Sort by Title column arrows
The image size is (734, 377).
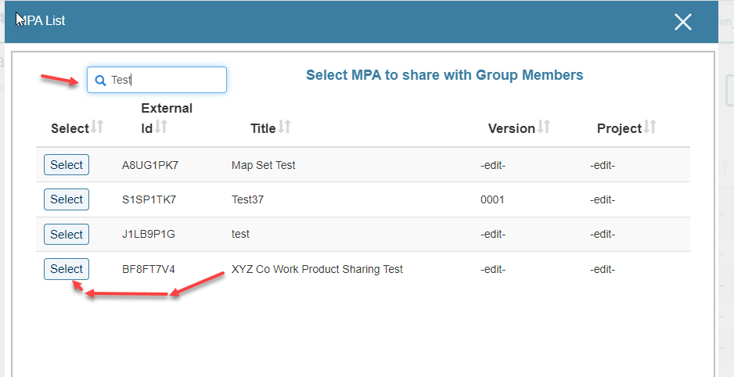pyautogui.click(x=284, y=127)
